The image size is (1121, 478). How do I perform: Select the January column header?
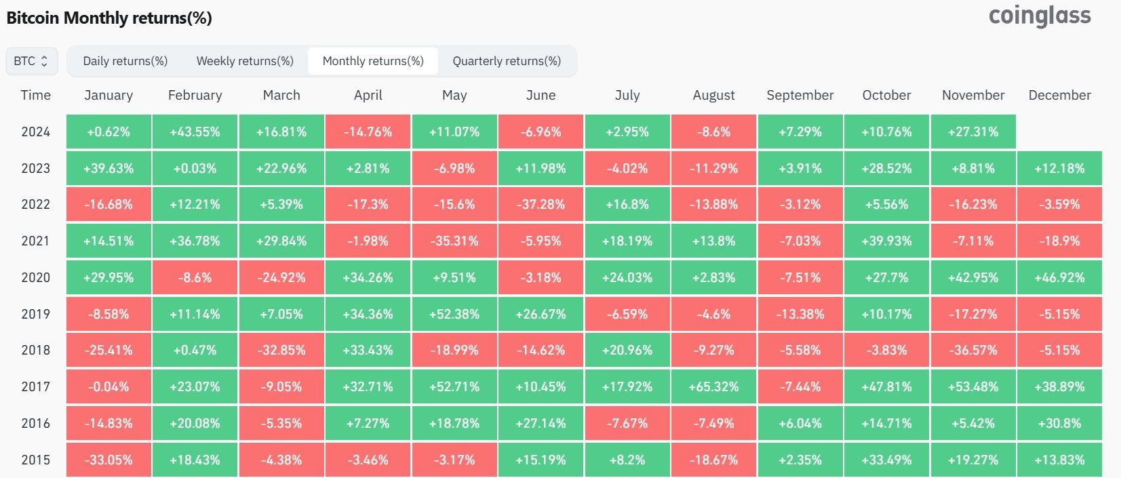pos(109,96)
